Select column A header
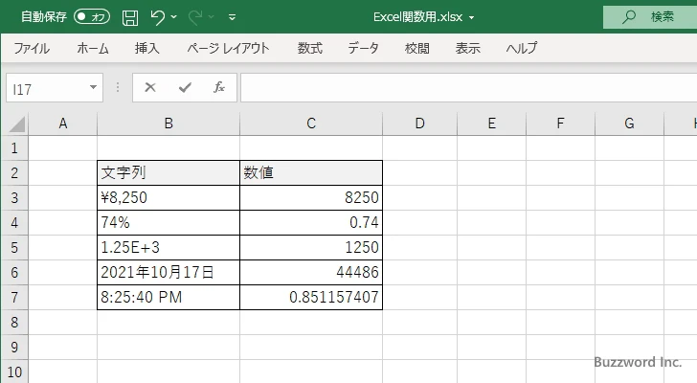The width and height of the screenshot is (697, 383). click(63, 124)
